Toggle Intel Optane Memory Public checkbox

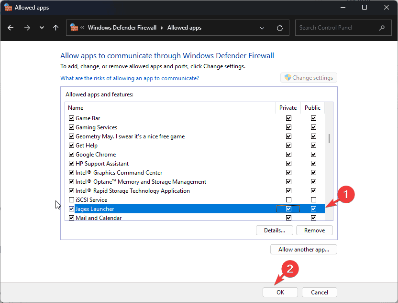pyautogui.click(x=313, y=182)
